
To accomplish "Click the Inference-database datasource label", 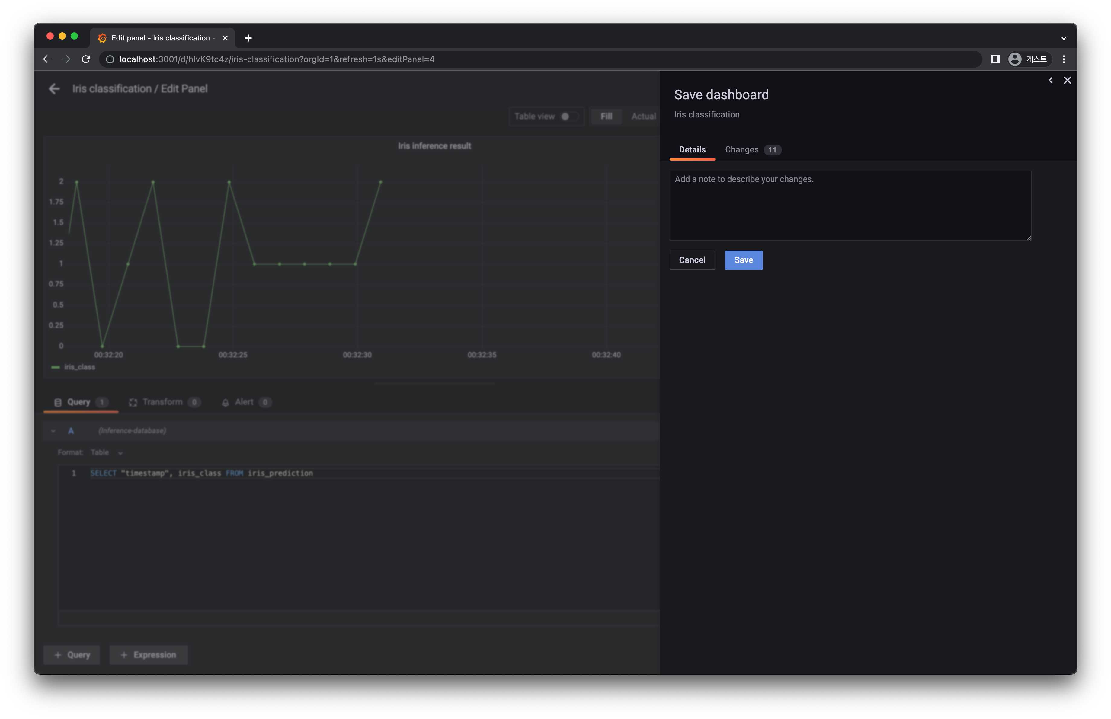I will coord(132,431).
